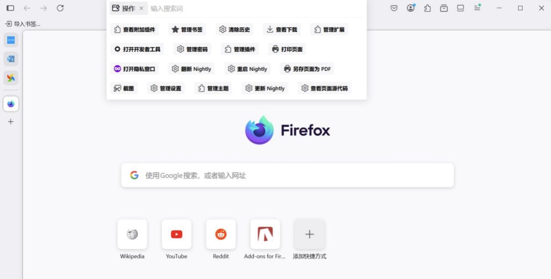Open a new tab with plus

(11, 122)
